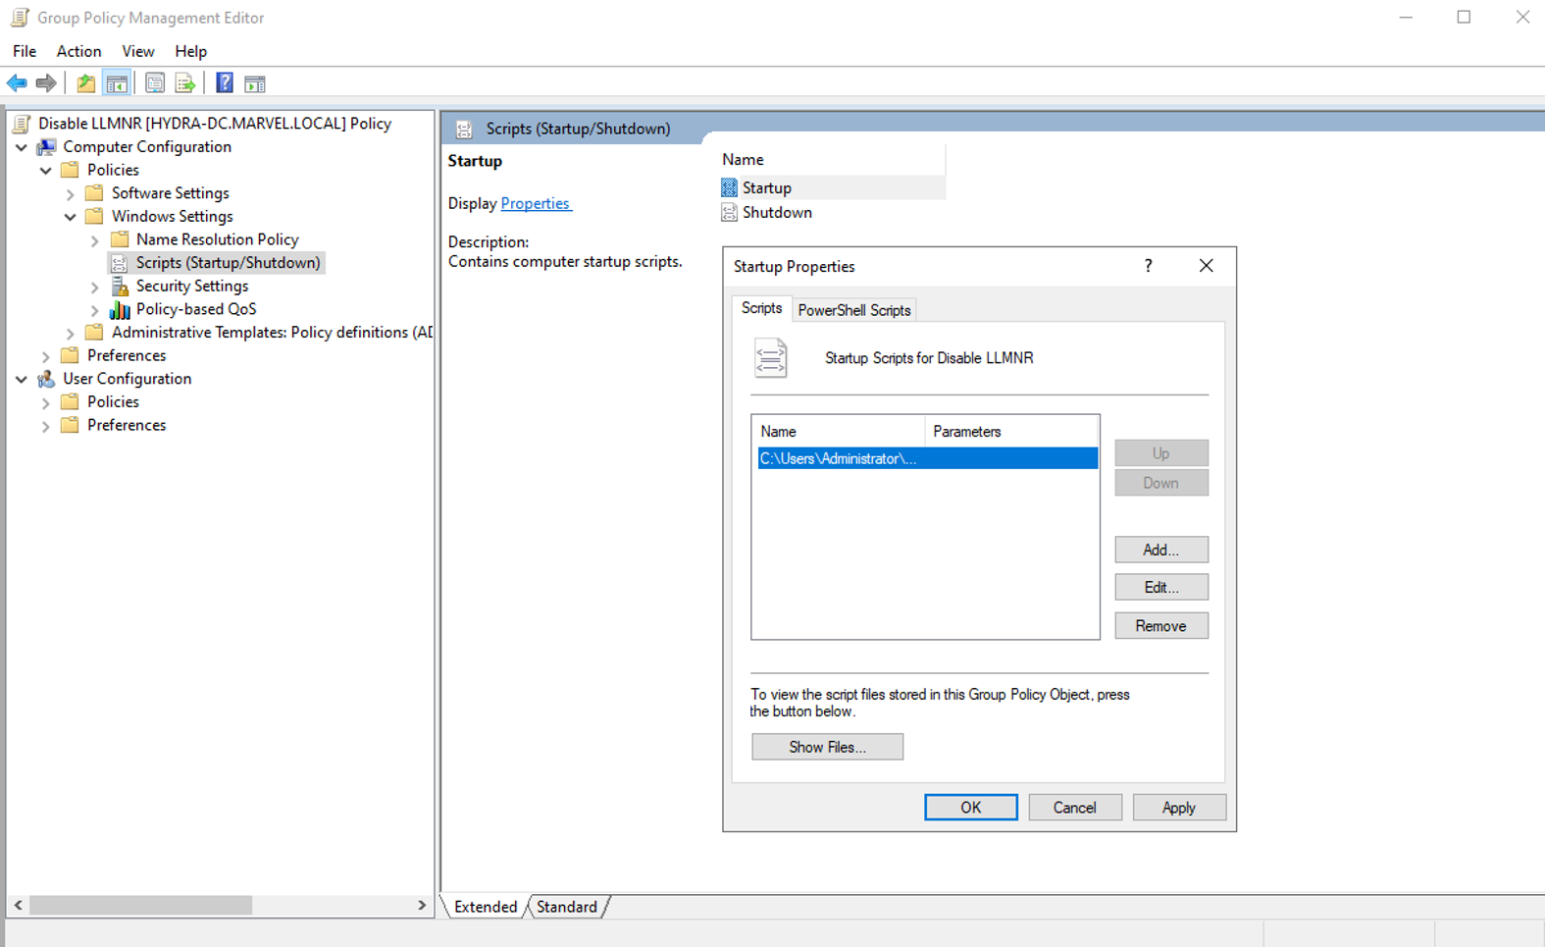1545x947 pixels.
Task: Open Help via the blue question-mark icon
Action: 225,83
